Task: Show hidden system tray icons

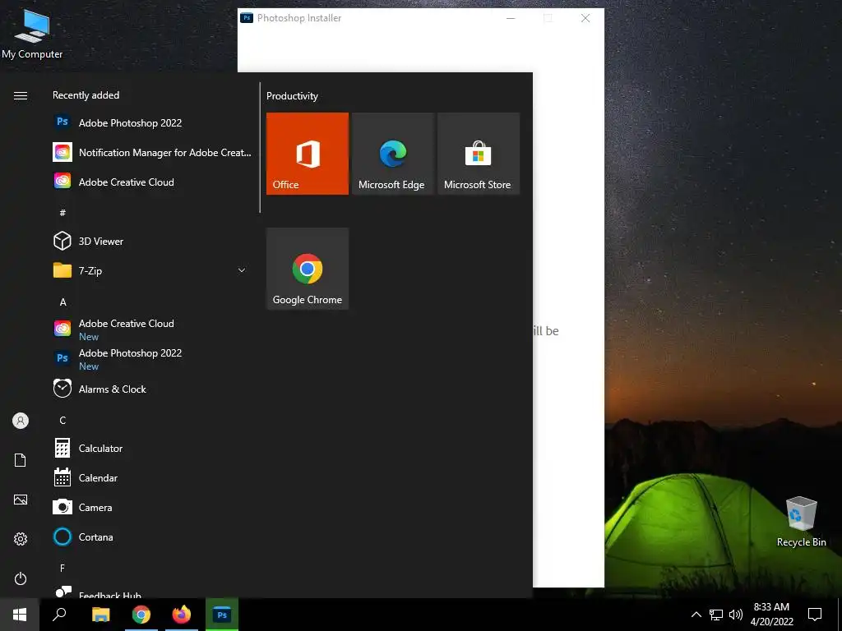Action: (696, 615)
